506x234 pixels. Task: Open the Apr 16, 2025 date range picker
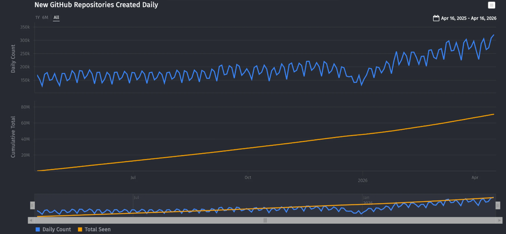tap(469, 18)
